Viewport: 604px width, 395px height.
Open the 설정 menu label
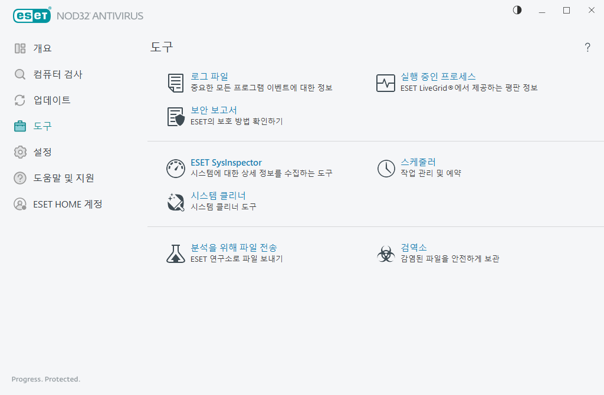click(x=42, y=152)
